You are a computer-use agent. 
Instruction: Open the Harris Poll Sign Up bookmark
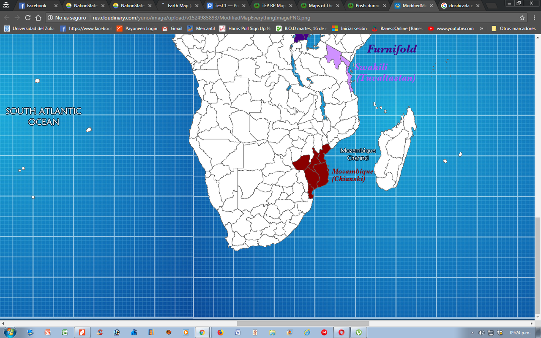pyautogui.click(x=245, y=29)
